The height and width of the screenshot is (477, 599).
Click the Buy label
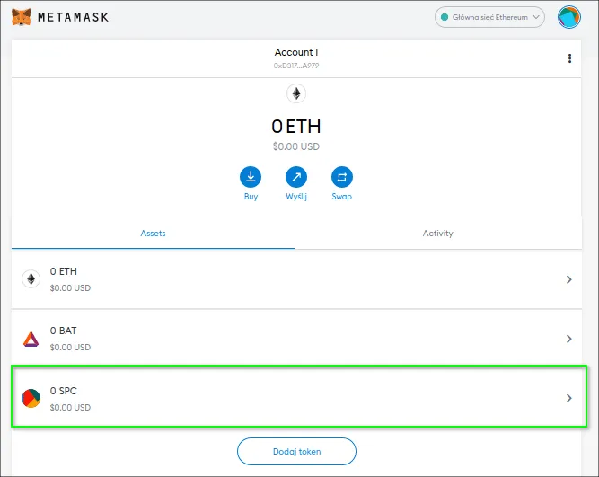[251, 197]
